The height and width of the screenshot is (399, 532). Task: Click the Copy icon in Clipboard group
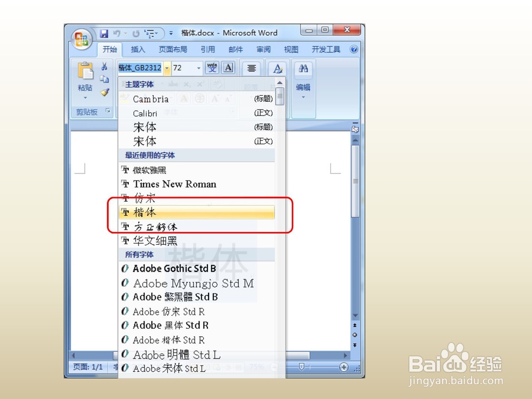(x=104, y=78)
